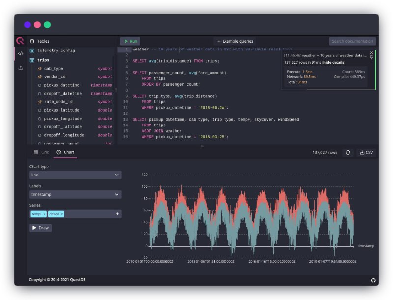Viewport: 393px width, 300px height.
Task: Close the query notification popup
Action: (371, 53)
